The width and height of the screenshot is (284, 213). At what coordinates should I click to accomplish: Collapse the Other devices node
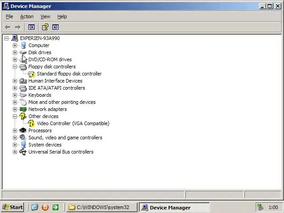point(15,116)
